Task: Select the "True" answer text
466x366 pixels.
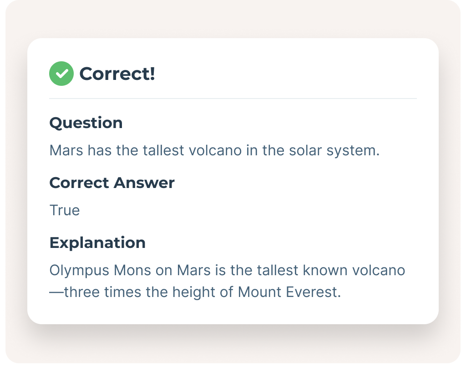Action: click(64, 210)
